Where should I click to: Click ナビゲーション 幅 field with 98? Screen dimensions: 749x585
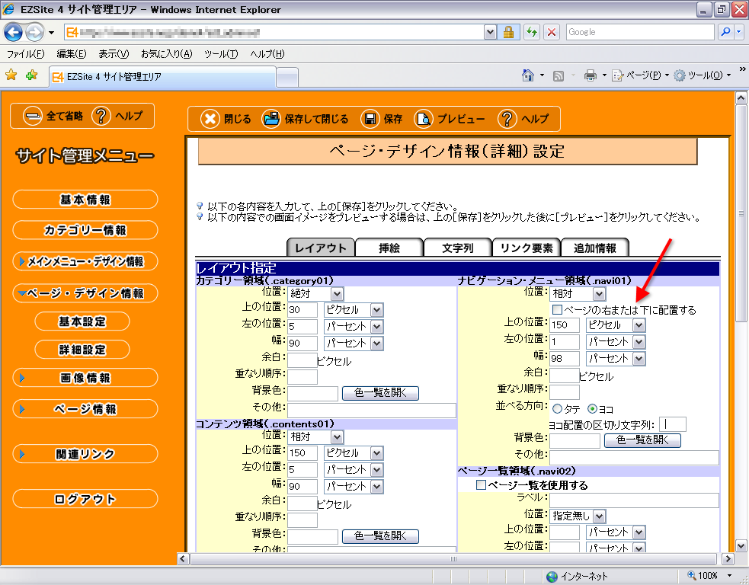565,359
